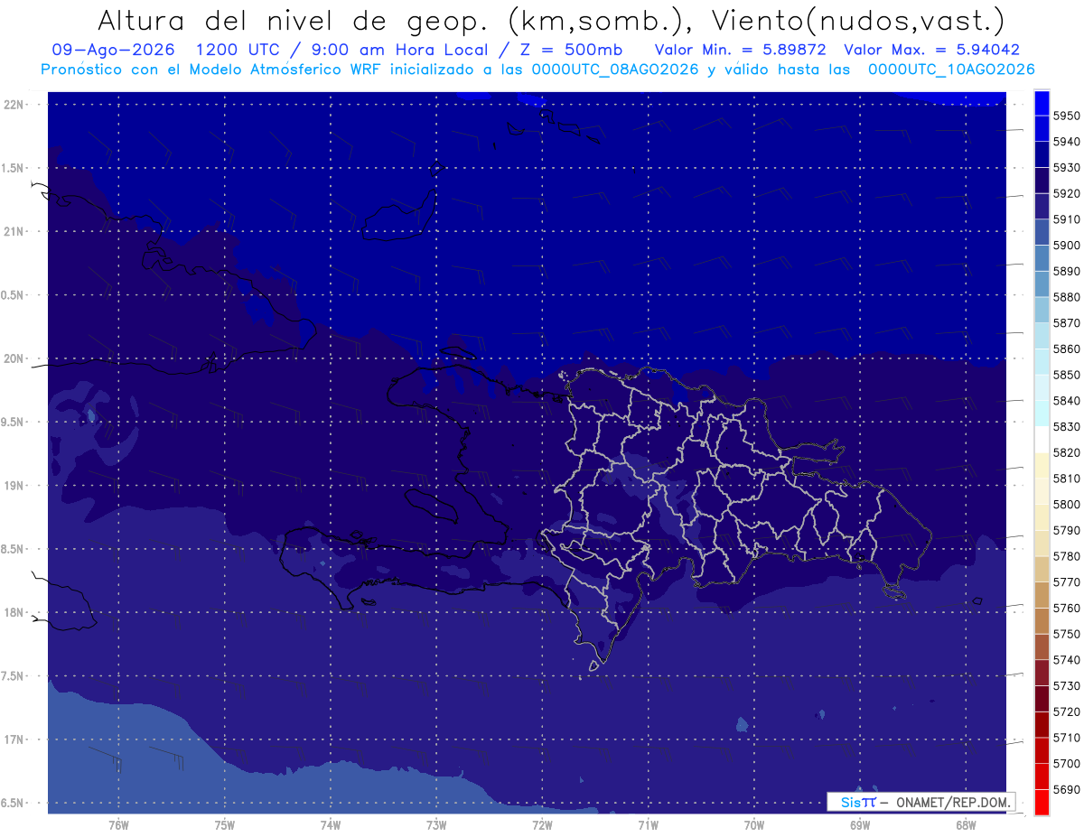Click the legend value '5730'
Viewport: 1084px width, 837px height.
[x=1067, y=685]
